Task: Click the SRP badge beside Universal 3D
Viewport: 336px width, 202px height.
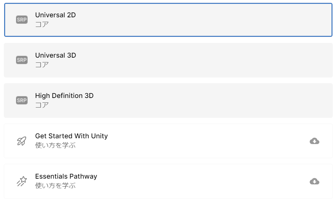Action: pyautogui.click(x=22, y=60)
